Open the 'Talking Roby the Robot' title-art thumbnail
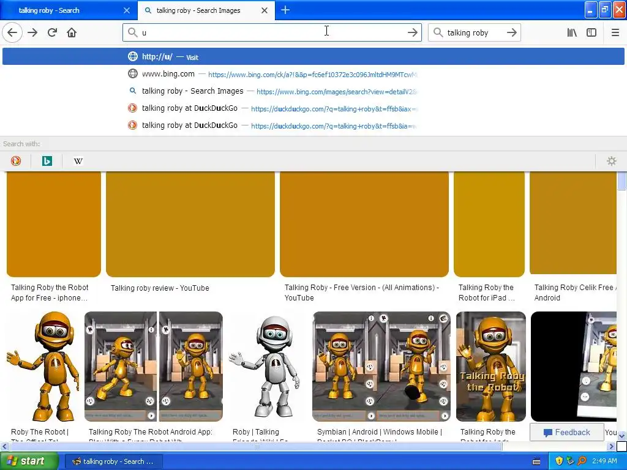Image resolution: width=627 pixels, height=470 pixels. 490,367
